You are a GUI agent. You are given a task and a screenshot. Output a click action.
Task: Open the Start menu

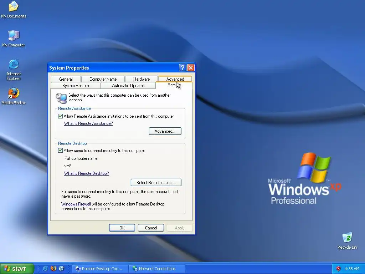[x=16, y=269]
